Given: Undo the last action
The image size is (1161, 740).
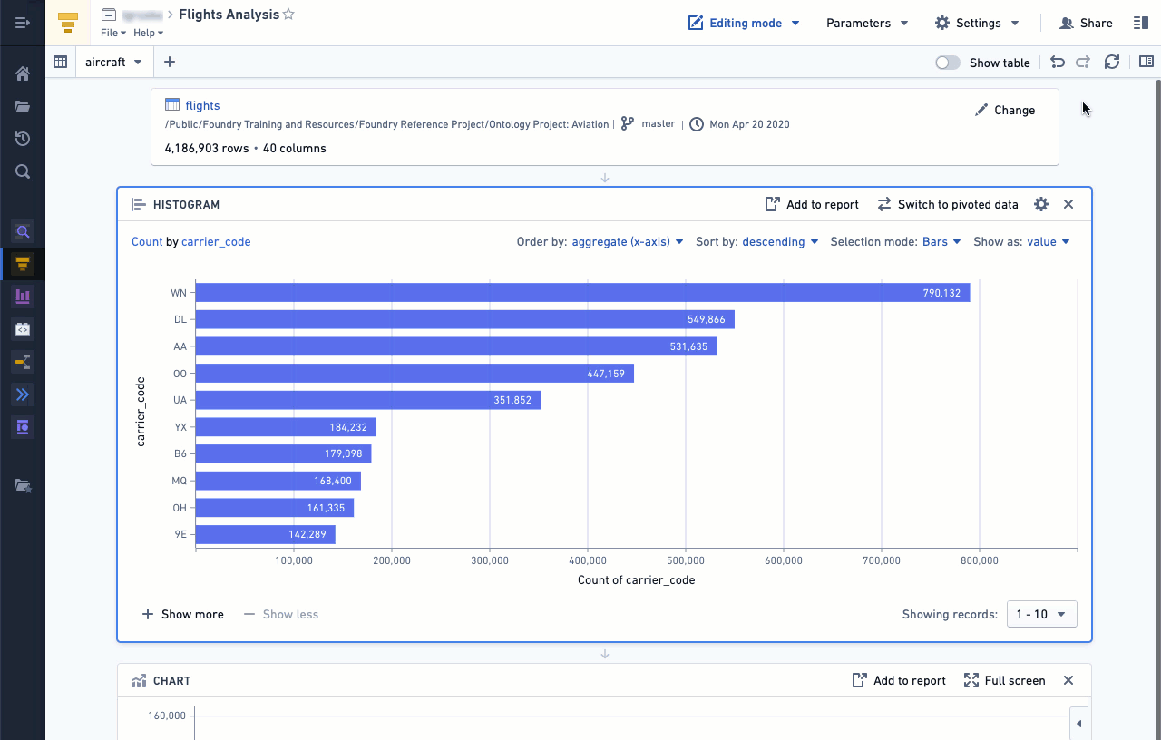Looking at the screenshot, I should pos(1057,62).
